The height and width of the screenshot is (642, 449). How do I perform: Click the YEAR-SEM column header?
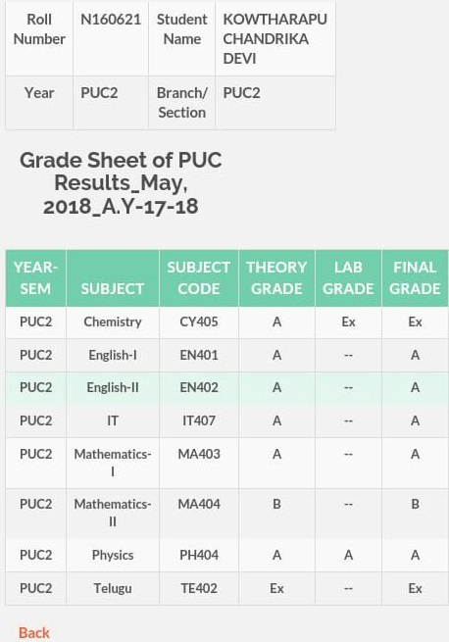tap(35, 278)
